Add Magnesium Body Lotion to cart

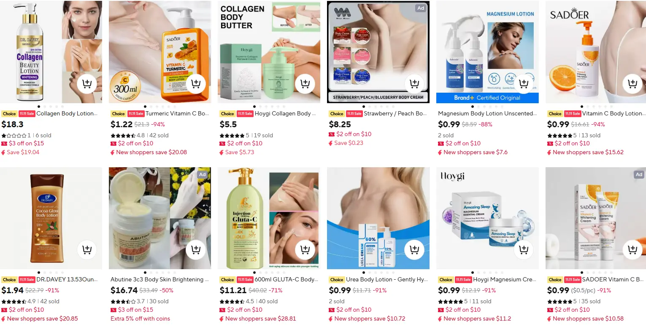click(x=524, y=84)
